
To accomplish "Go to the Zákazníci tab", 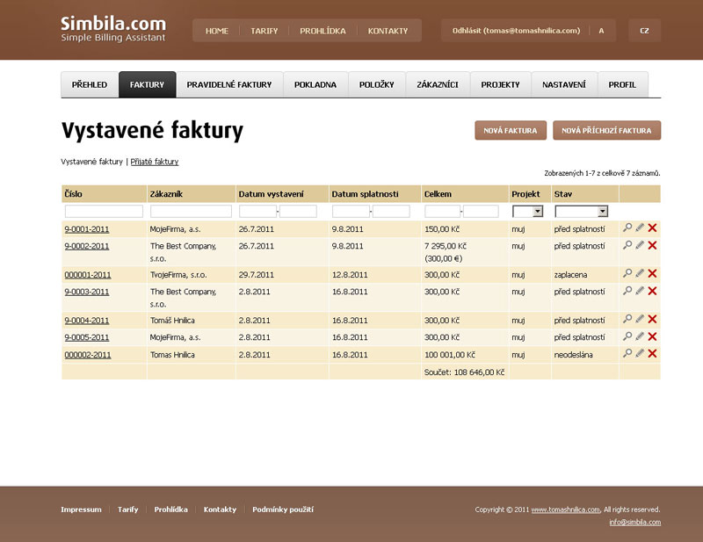I will tap(437, 85).
